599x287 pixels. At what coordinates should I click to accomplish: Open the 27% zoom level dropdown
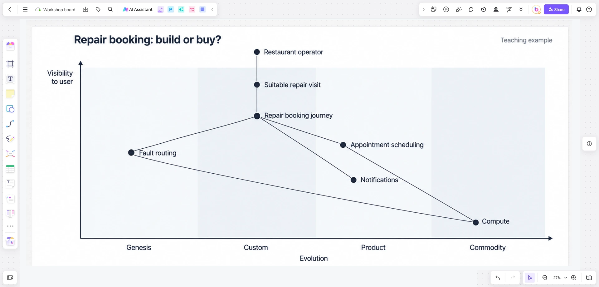click(560, 278)
